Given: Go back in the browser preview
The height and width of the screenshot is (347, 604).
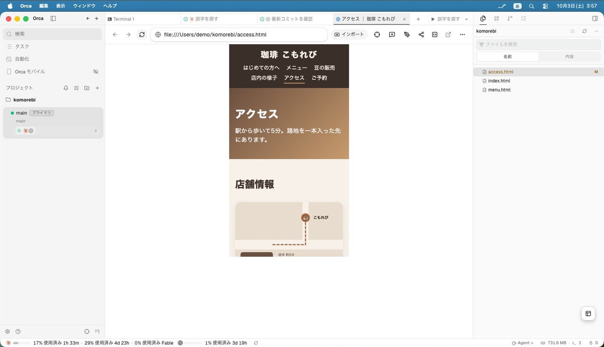Looking at the screenshot, I should point(115,34).
